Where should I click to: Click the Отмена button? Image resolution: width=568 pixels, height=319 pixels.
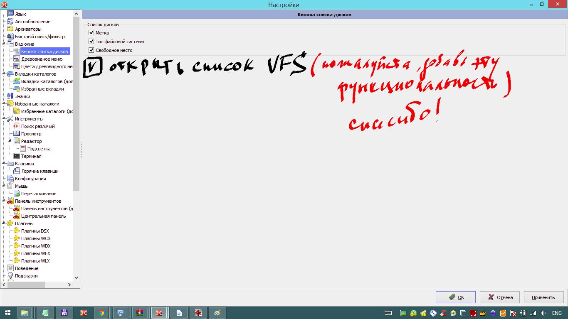500,297
